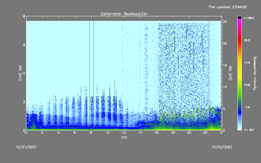261x163 pixels.
Task: Click the '18:' hour tick on UTC axis
Action: [x=173, y=133]
